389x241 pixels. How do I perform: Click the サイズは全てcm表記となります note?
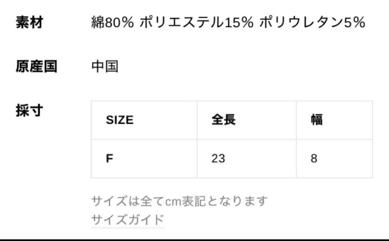point(180,201)
